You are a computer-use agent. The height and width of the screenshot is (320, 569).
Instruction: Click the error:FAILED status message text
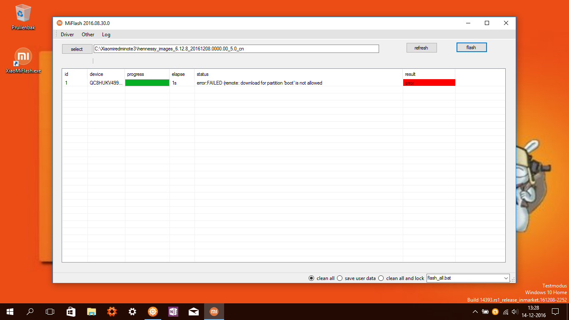259,83
